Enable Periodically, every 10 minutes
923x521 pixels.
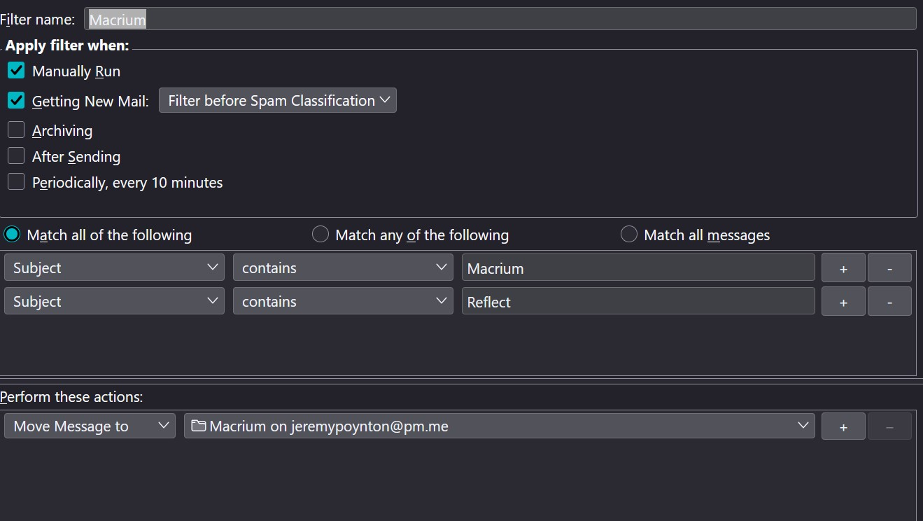(16, 182)
